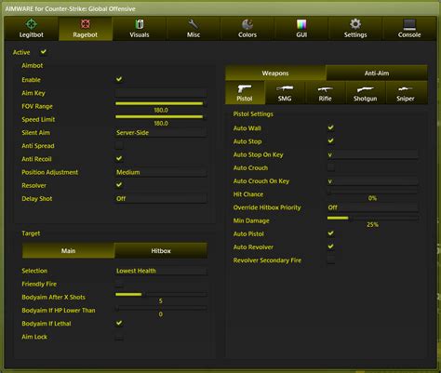The image size is (441, 373).
Task: Click the Min Damage 25% value
Action: pyautogui.click(x=372, y=224)
